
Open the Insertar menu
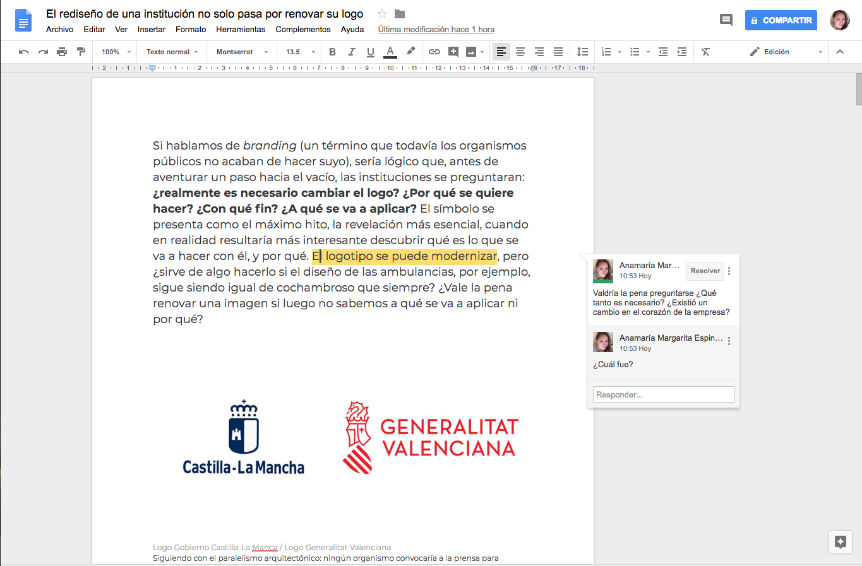[152, 29]
